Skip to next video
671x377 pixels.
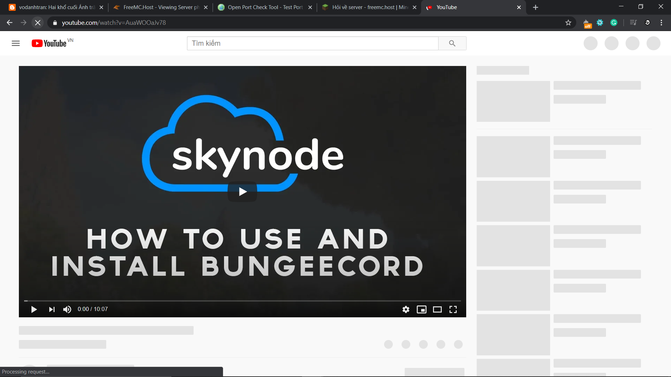(52, 309)
